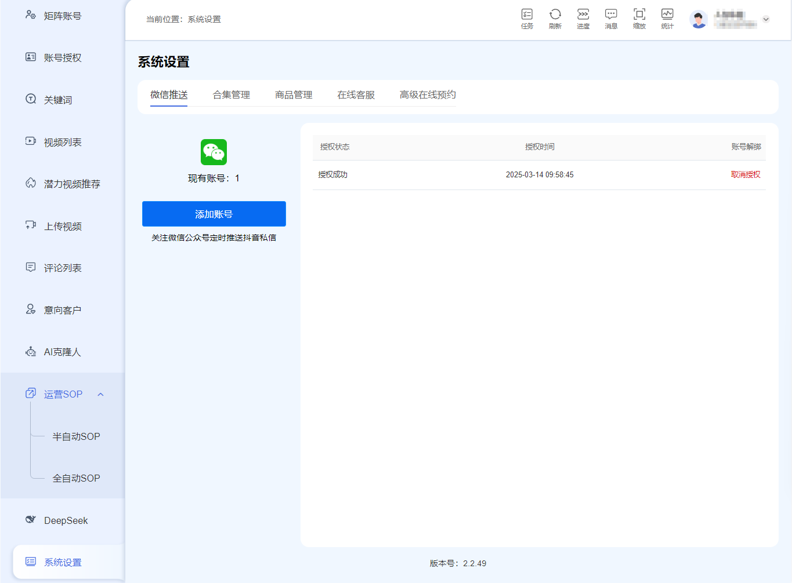Viewport: 792px width, 583px height.
Task: Click the 运营SOP edit icon
Action: pos(31,393)
